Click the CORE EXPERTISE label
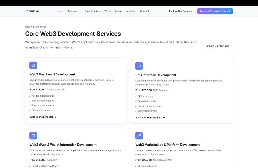The width and height of the screenshot is (258, 168). [x=36, y=27]
